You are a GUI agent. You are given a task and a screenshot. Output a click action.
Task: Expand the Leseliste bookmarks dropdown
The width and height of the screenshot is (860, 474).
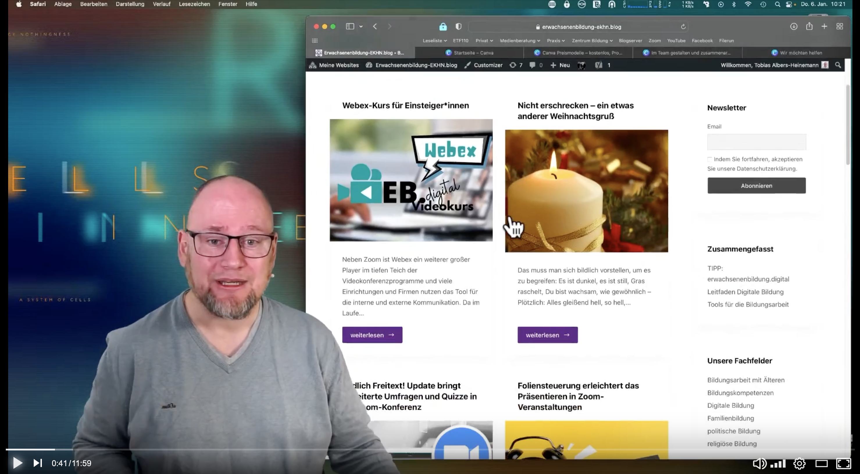click(x=434, y=41)
